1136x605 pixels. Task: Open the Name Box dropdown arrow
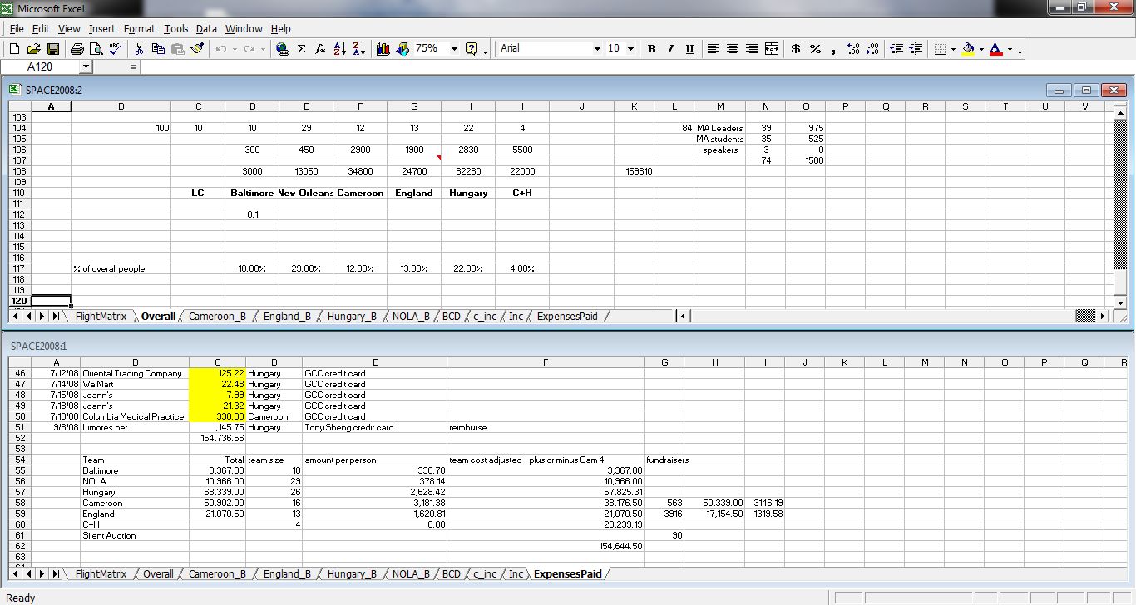click(x=86, y=66)
